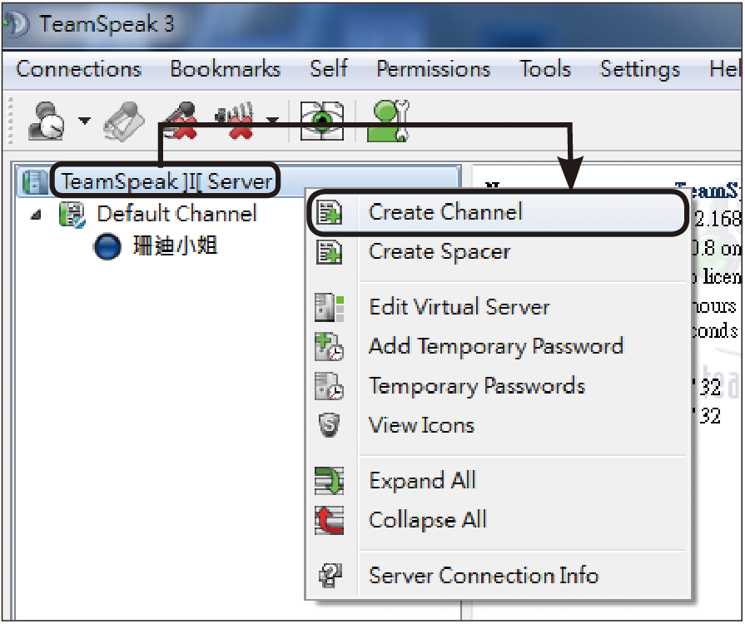Toggle the mute speakers toolbar icon
745x624 pixels.
click(235, 121)
